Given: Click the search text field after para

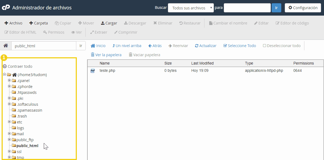Looking at the screenshot, I should pyautogui.click(x=247, y=8).
